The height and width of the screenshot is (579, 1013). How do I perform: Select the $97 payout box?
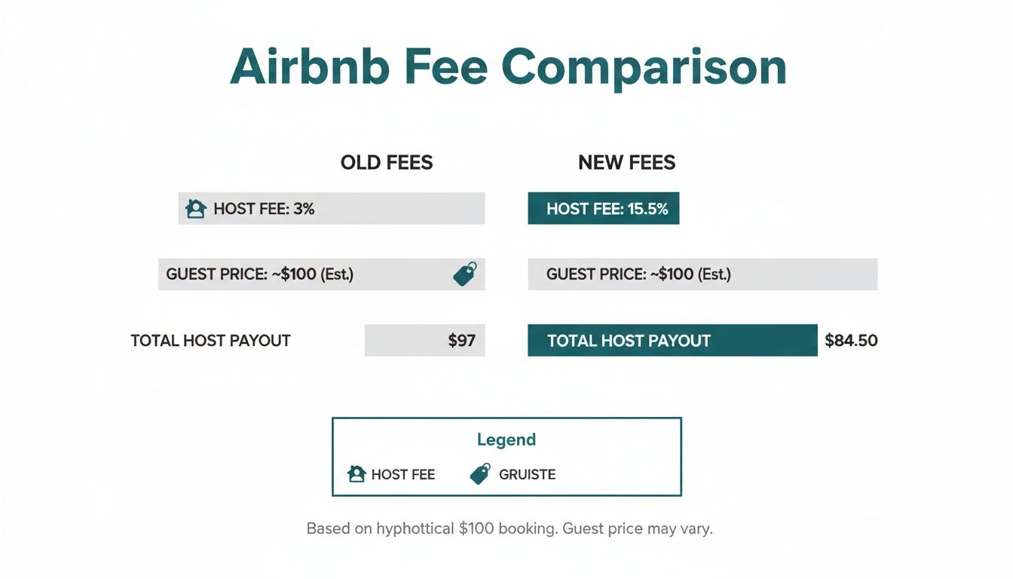[425, 341]
